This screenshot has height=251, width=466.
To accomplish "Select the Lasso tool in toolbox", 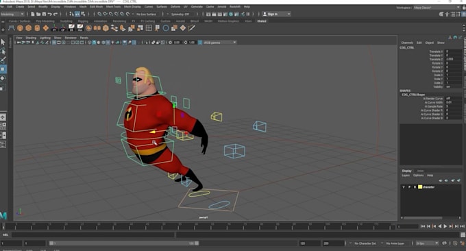I will tap(3, 51).
